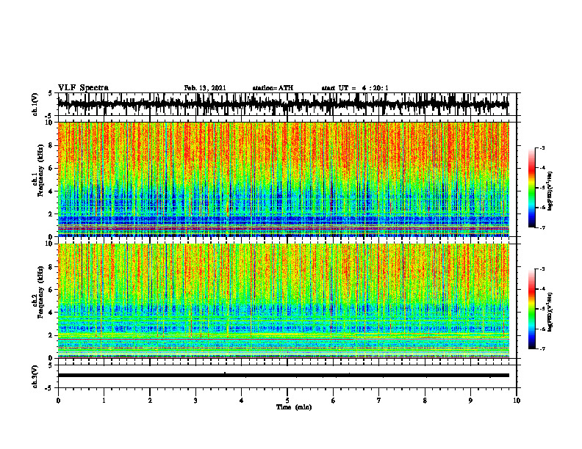Click the "ch.3(V)" axis label

click(35, 376)
